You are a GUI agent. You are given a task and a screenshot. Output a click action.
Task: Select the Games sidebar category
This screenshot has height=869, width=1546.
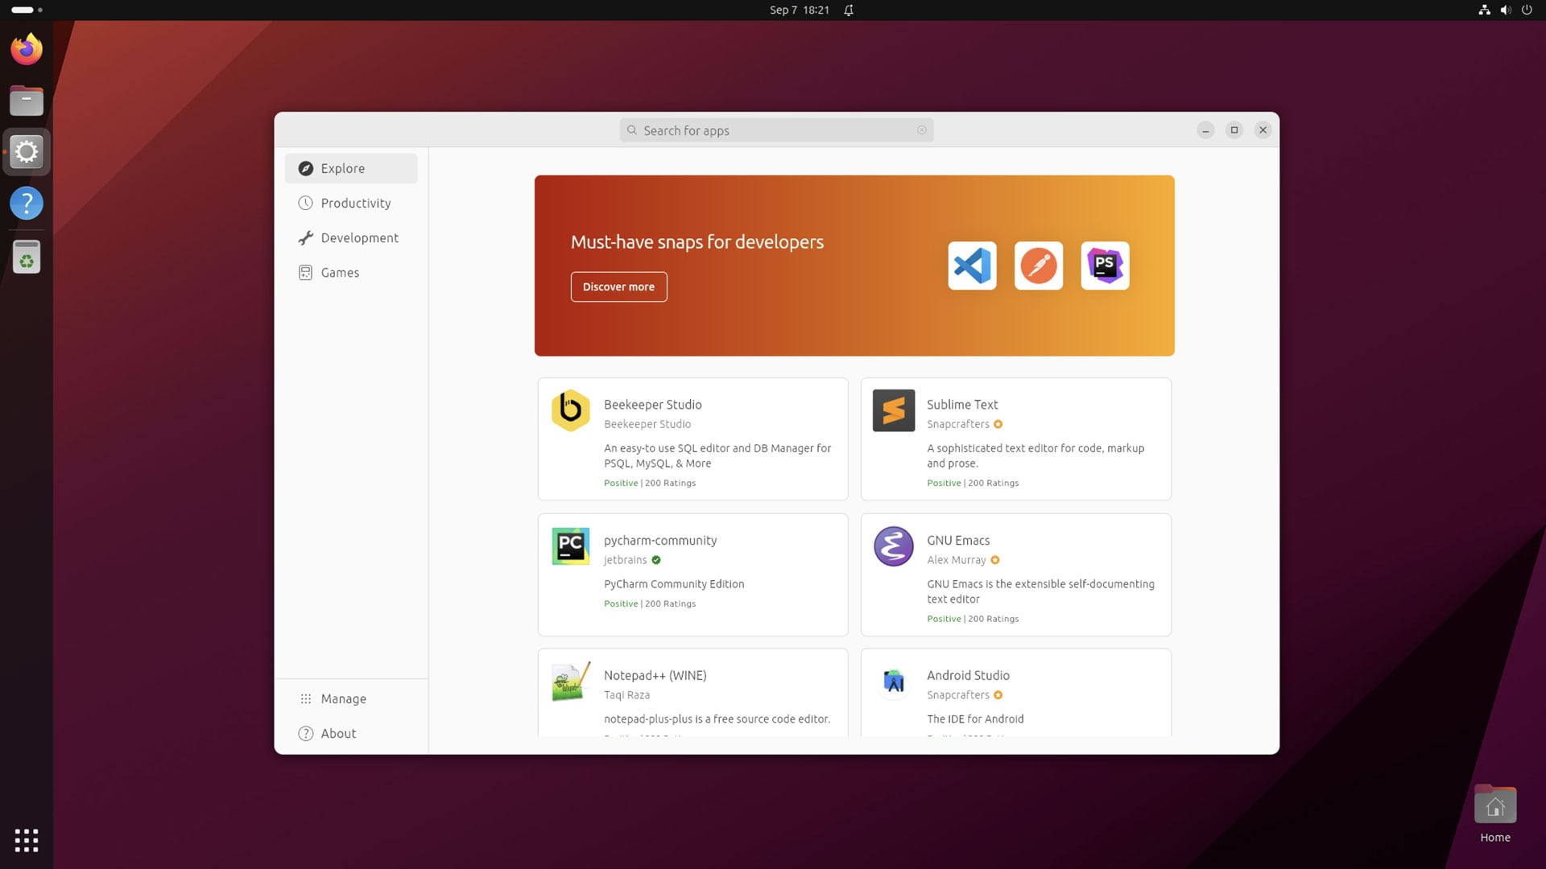pyautogui.click(x=340, y=272)
